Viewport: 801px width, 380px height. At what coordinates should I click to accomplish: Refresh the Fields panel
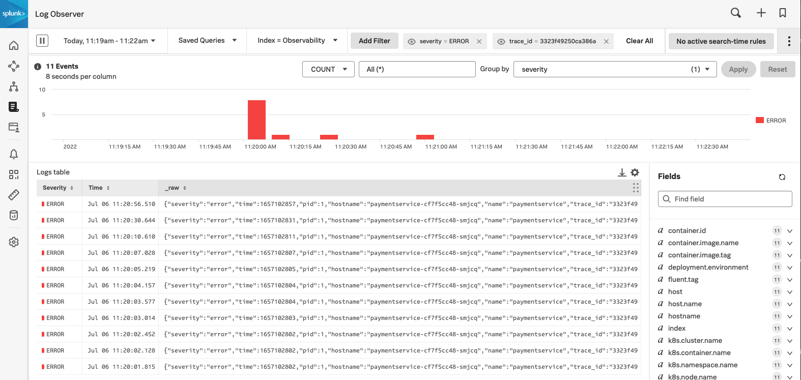point(782,177)
